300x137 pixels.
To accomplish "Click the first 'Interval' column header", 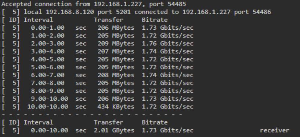I will point(38,20).
